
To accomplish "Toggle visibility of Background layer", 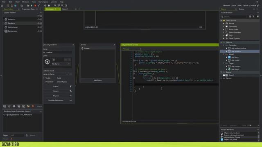I will coord(38,31).
